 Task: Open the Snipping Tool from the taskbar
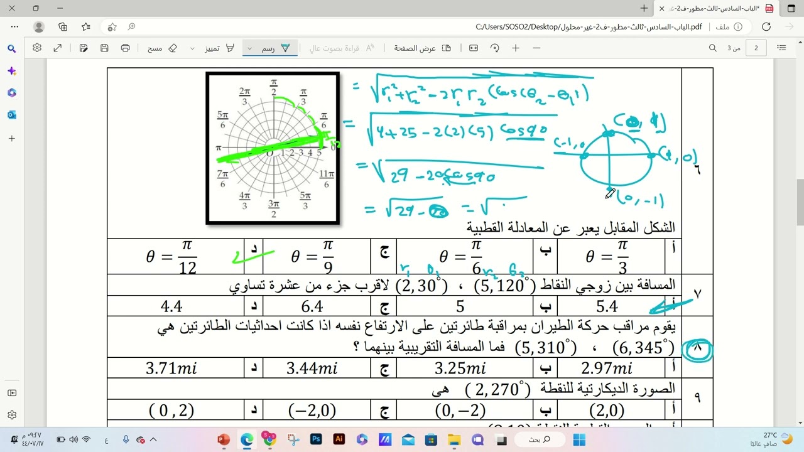(x=293, y=439)
